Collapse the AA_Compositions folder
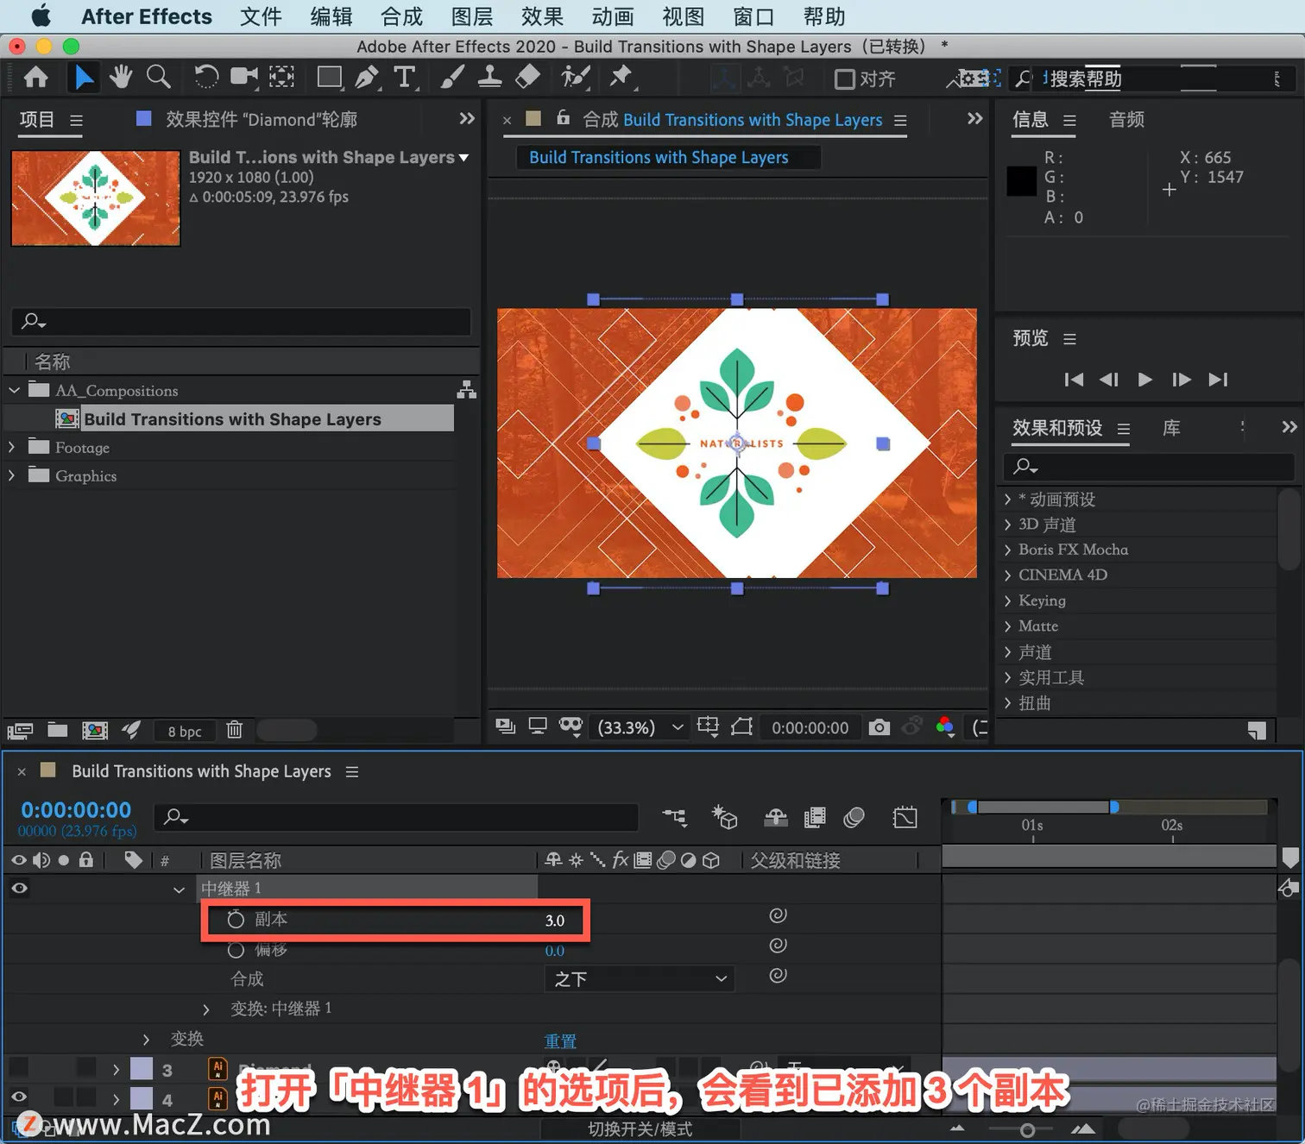This screenshot has height=1144, width=1305. click(x=14, y=390)
